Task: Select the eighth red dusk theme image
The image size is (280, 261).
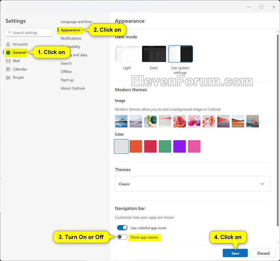Action: coord(223,121)
